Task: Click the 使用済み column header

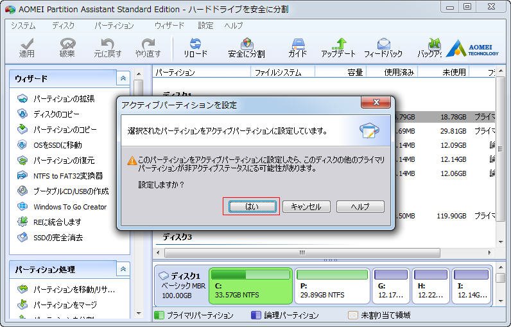Action: coord(392,72)
